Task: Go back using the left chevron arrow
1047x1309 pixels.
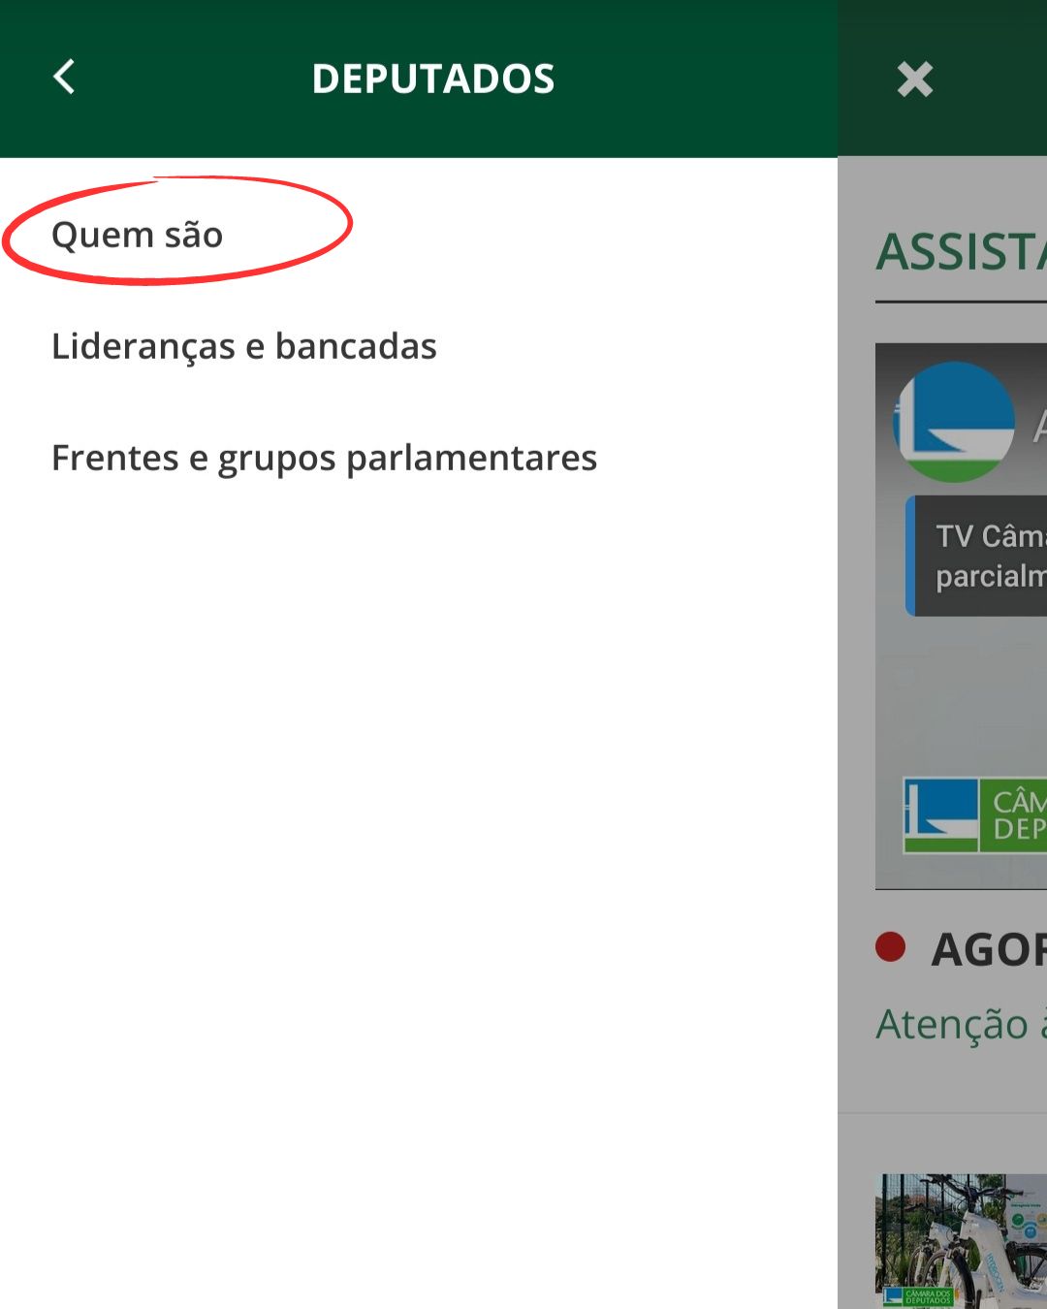Action: tap(64, 77)
